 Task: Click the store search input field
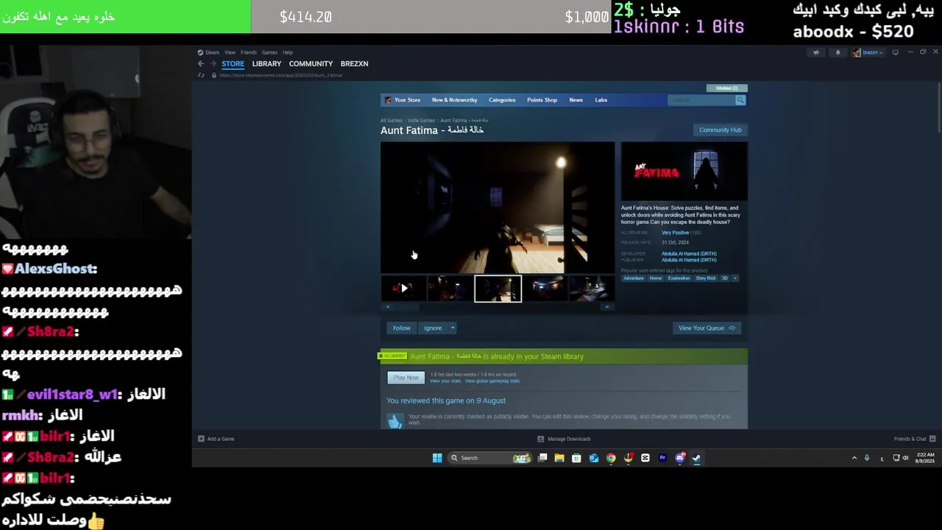[701, 100]
